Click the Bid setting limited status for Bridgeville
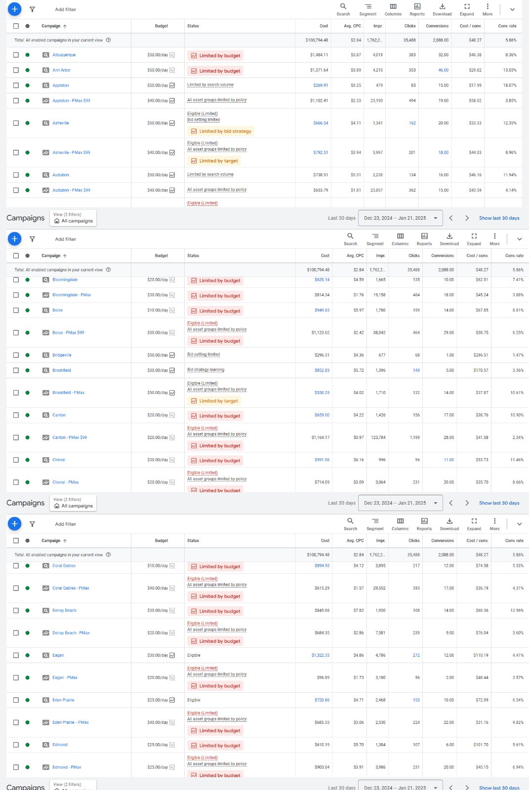Viewport: 529px width, 790px height. tap(203, 355)
